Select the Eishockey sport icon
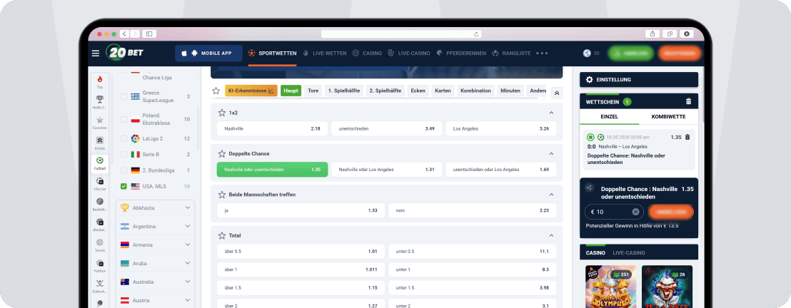 (100, 283)
